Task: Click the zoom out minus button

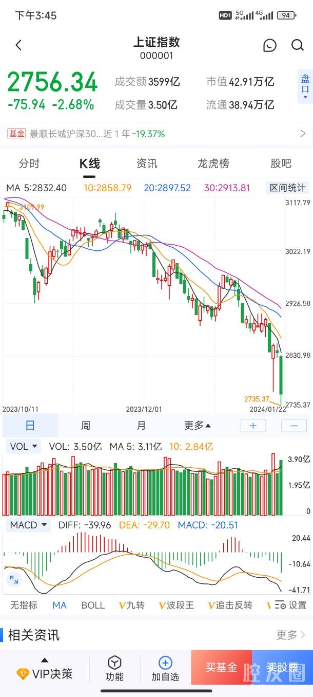Action: click(x=294, y=426)
